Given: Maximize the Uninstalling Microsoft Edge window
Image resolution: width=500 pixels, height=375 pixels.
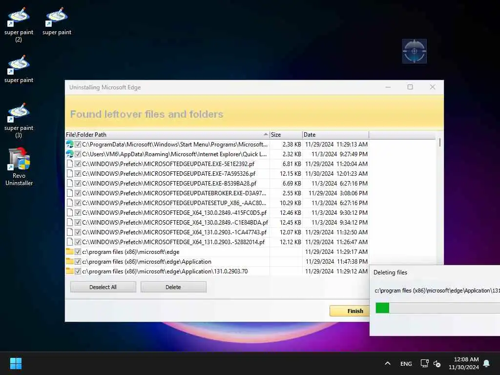Looking at the screenshot, I should (x=410, y=87).
